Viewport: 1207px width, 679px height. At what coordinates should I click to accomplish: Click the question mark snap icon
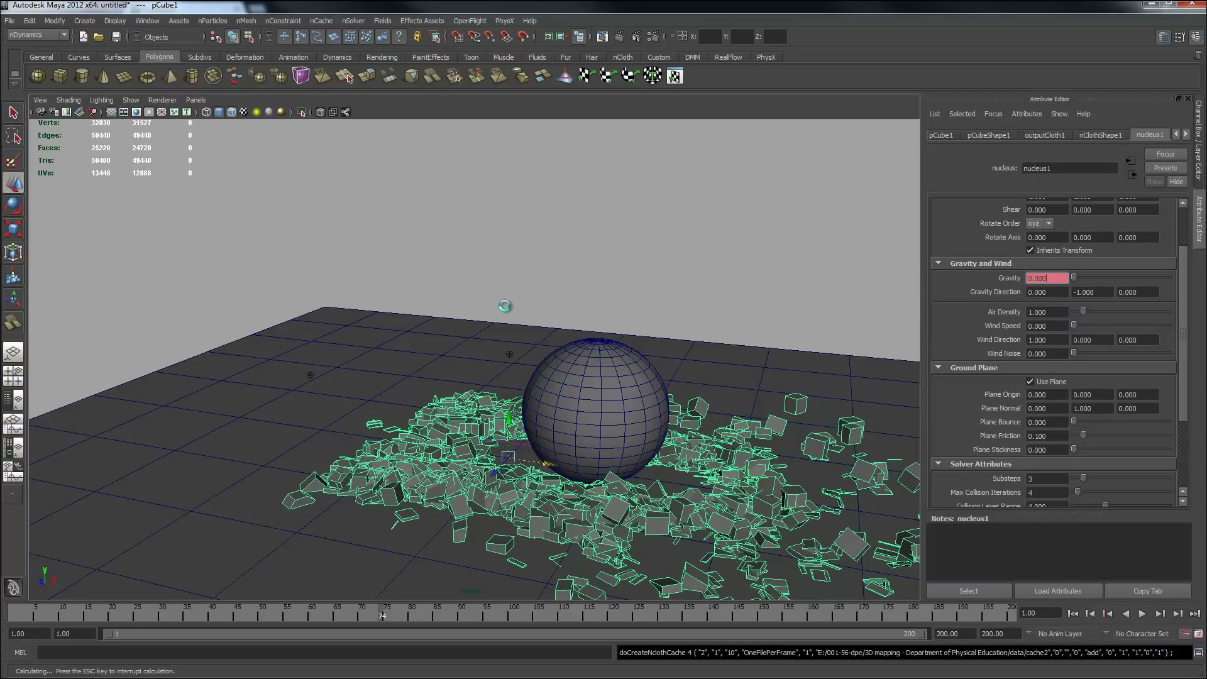click(399, 36)
